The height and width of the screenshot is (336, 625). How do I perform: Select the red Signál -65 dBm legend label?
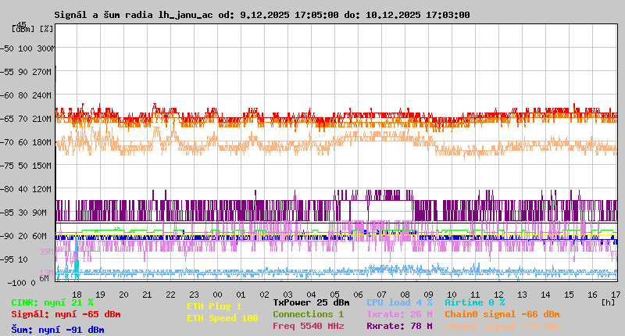[66, 314]
